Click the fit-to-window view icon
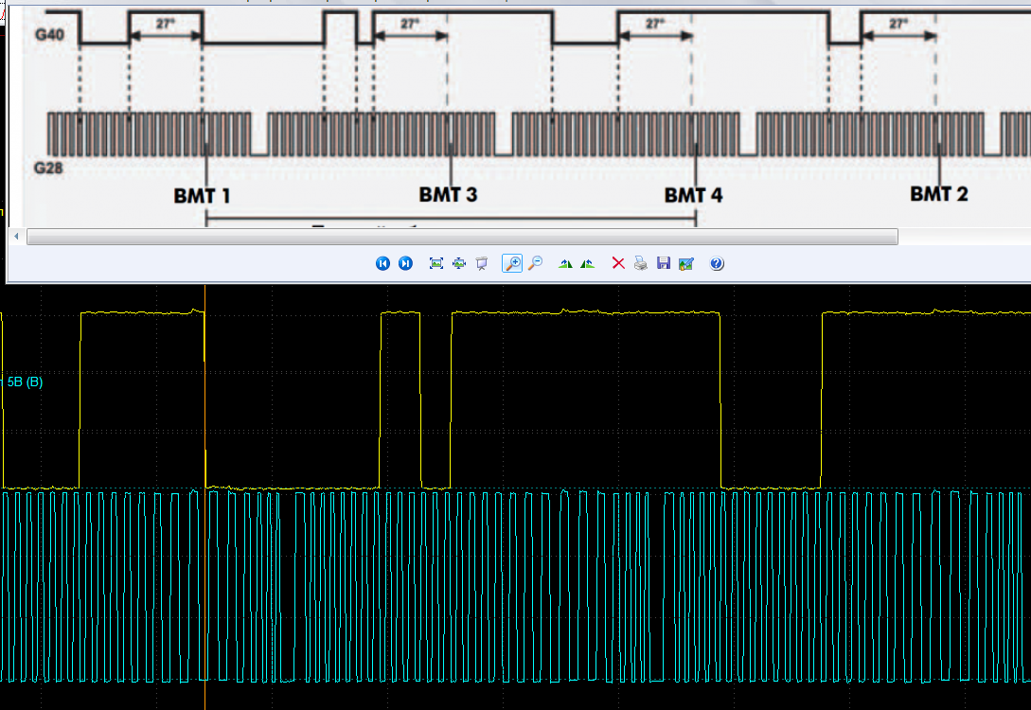This screenshot has width=1031, height=710. point(436,263)
